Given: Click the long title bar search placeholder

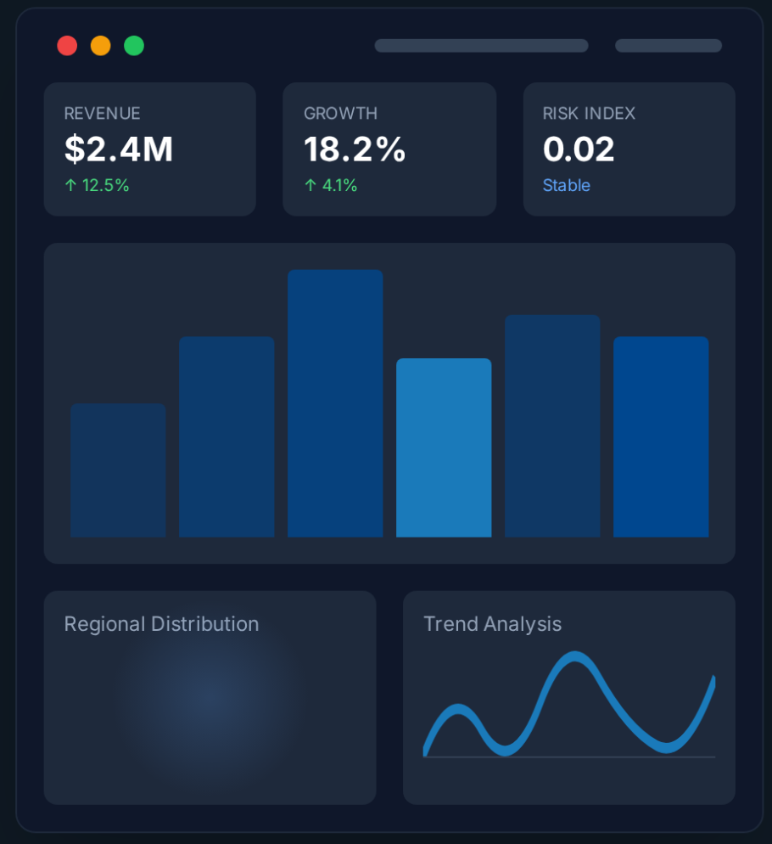Looking at the screenshot, I should point(481,46).
